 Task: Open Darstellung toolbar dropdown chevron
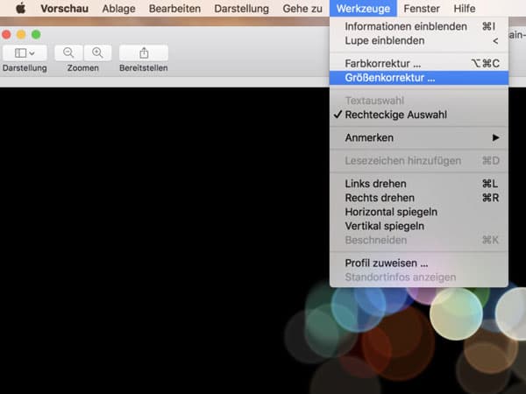[32, 53]
